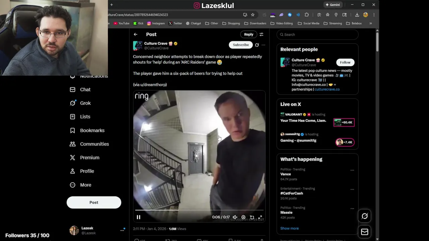Open the Extensions puzzle menu

(307, 15)
